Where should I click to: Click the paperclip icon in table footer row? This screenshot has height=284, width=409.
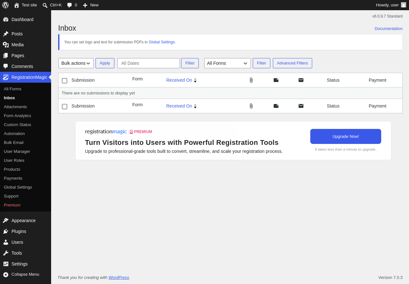(251, 106)
